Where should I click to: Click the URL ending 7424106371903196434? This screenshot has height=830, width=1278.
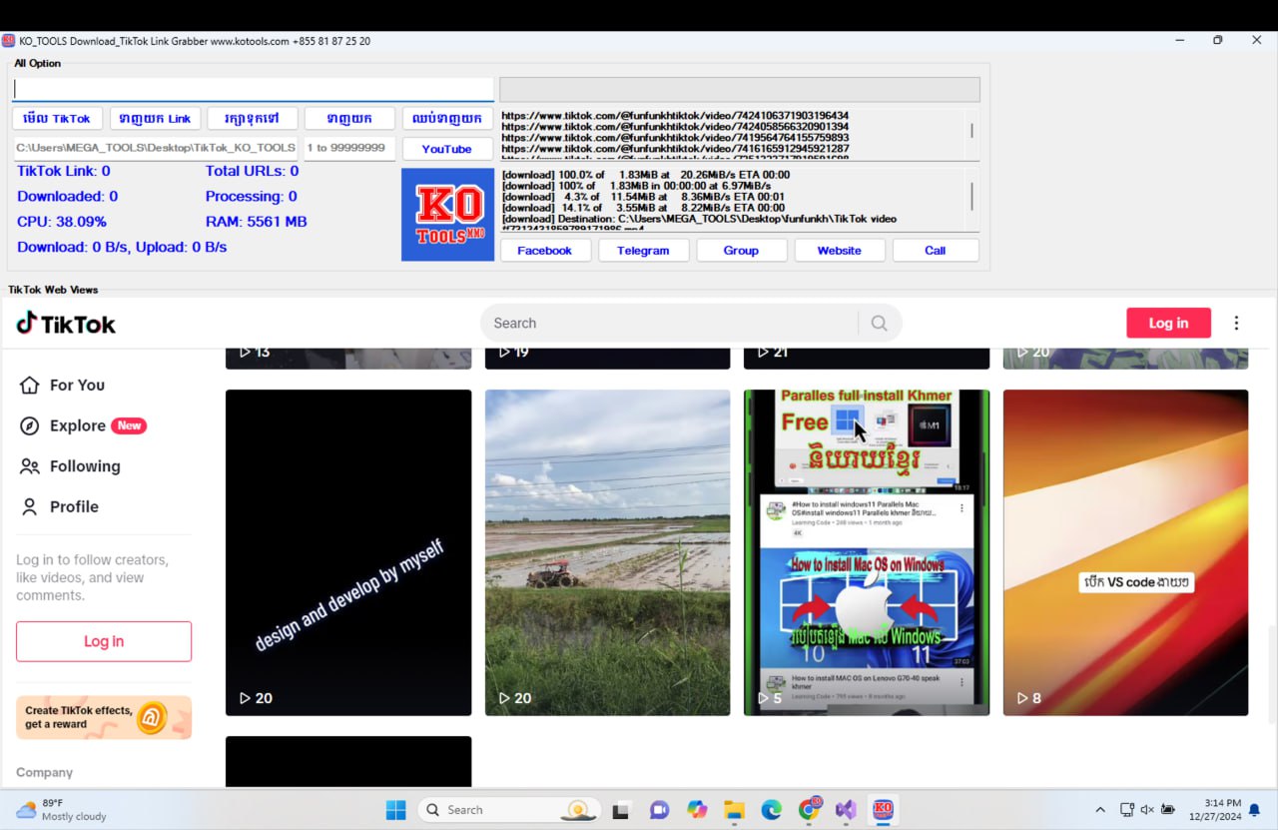pos(675,116)
